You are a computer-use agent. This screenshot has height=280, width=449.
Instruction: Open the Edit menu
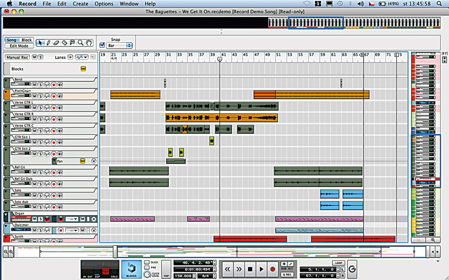[x=62, y=4]
